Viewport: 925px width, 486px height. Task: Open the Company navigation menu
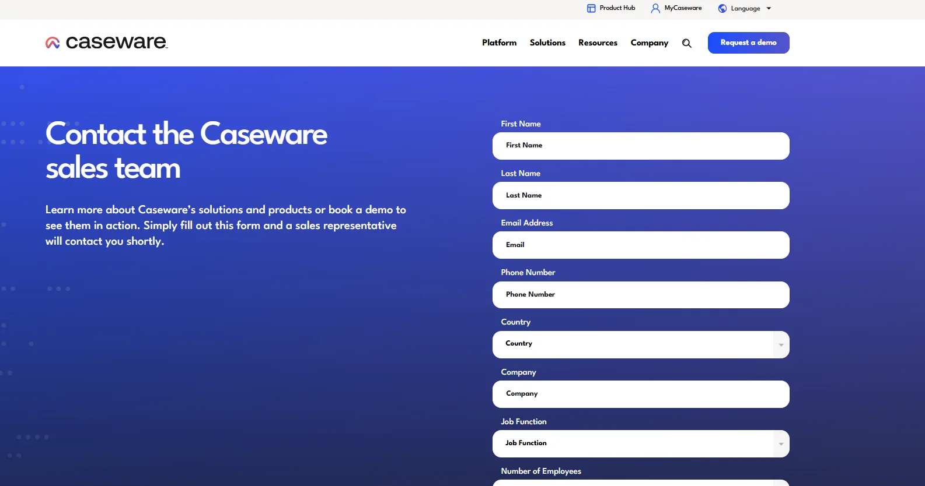pyautogui.click(x=650, y=43)
